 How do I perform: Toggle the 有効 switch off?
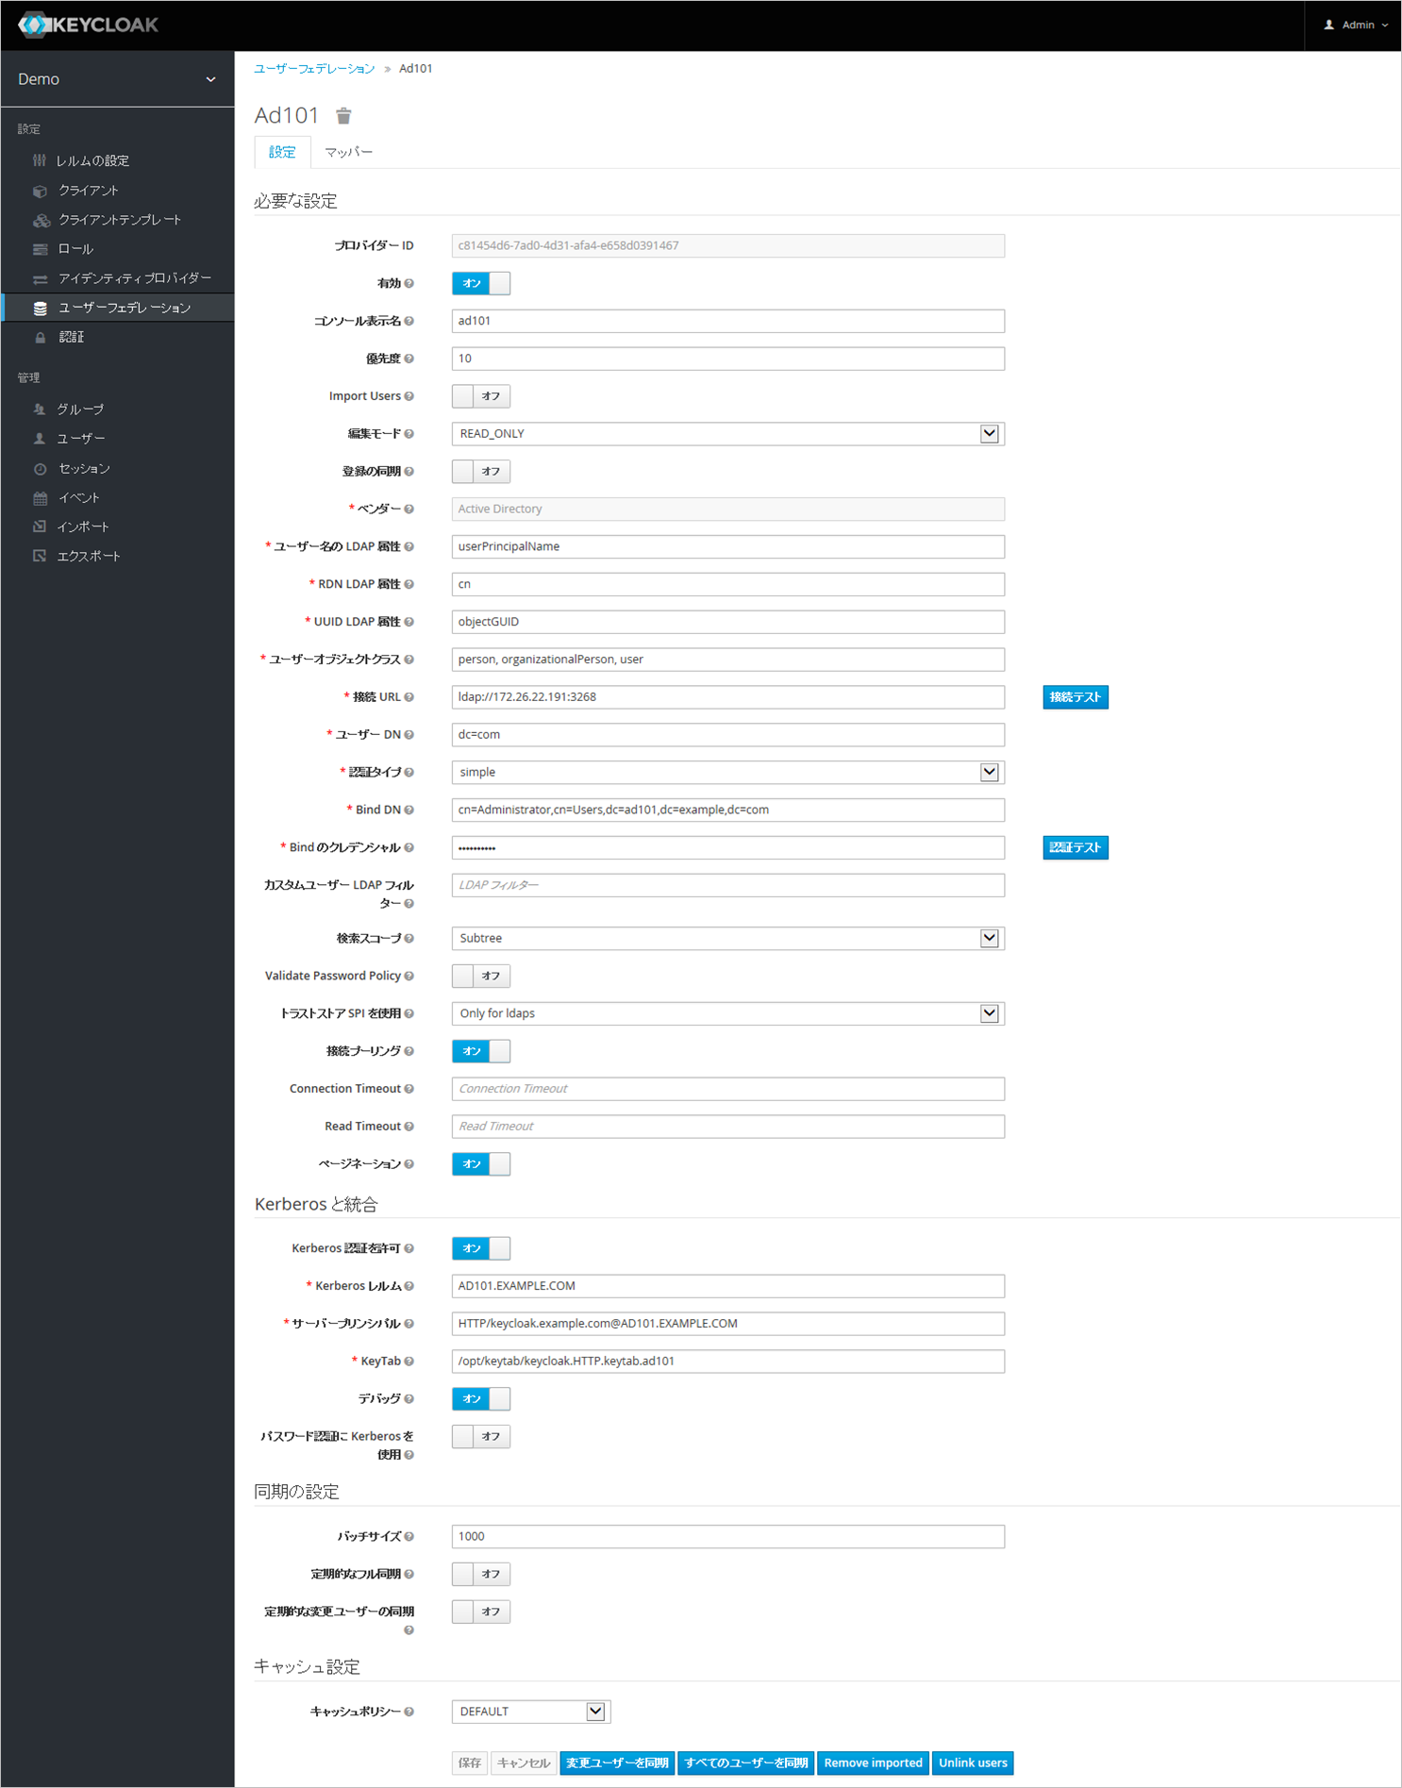point(481,283)
